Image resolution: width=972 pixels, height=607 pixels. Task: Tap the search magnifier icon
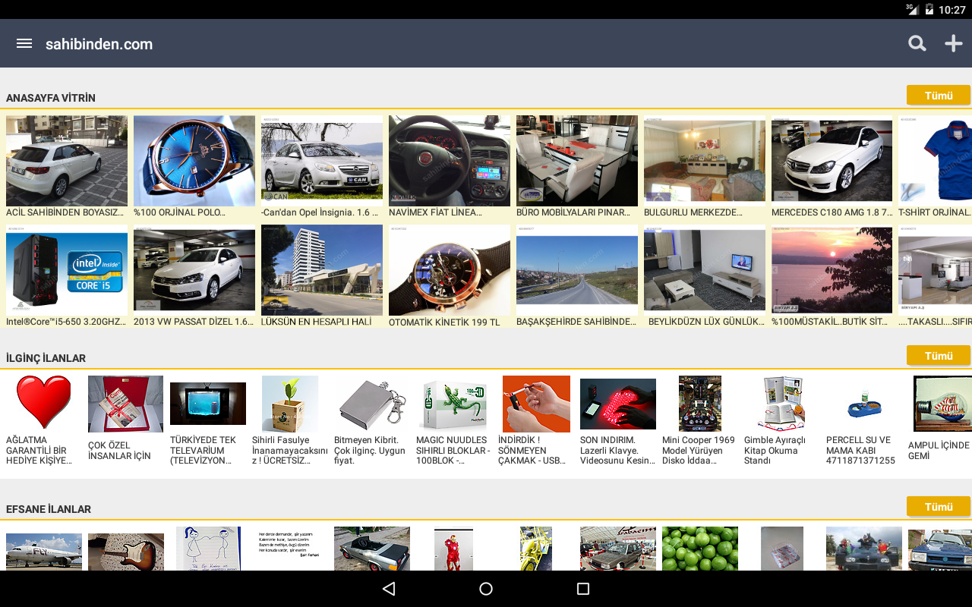pyautogui.click(x=917, y=43)
